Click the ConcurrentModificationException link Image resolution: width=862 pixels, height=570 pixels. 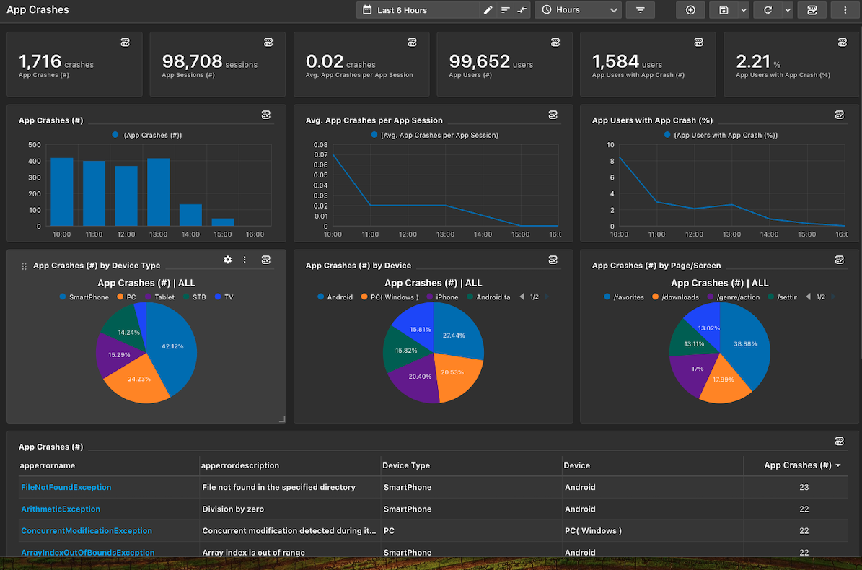[x=86, y=530]
